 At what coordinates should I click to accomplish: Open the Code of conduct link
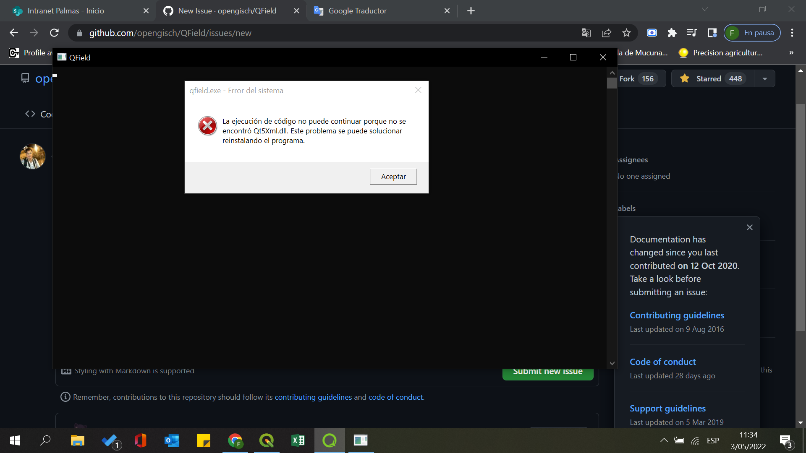click(662, 362)
